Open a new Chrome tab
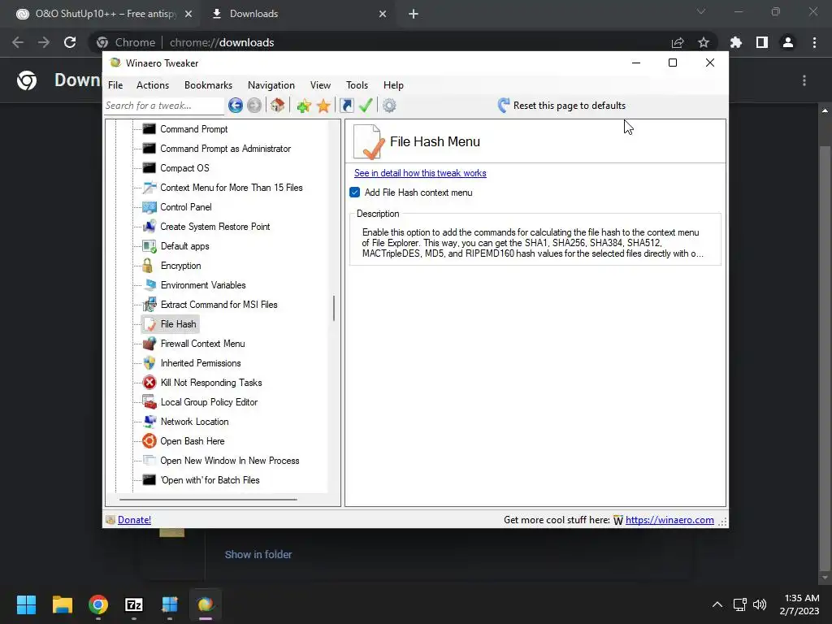 (x=414, y=14)
